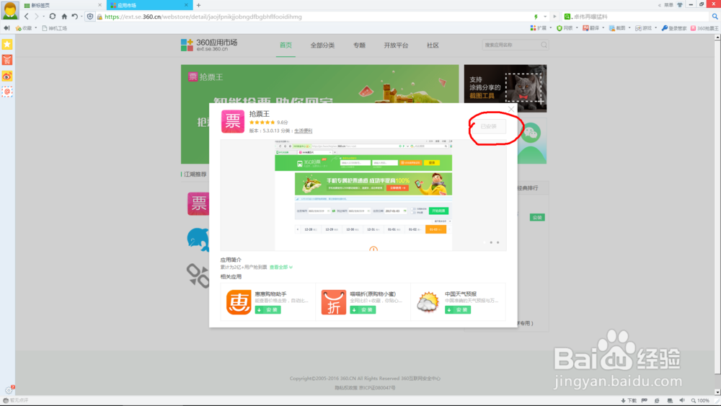Click the 抢票王 screenshot preview image
Viewport: 721px width, 406px height.
coord(363,195)
